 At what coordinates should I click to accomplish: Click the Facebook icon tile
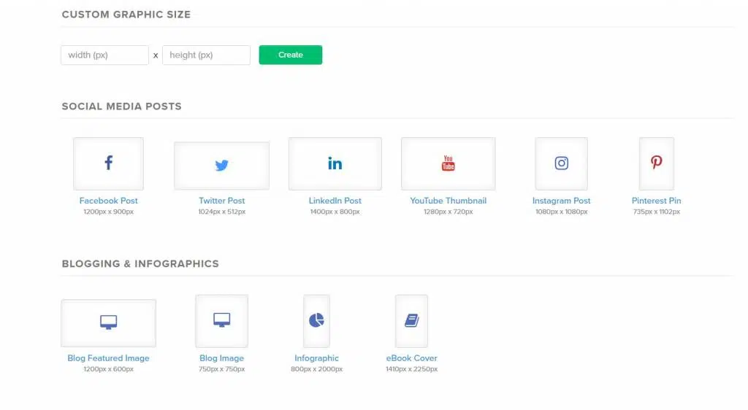click(x=108, y=163)
